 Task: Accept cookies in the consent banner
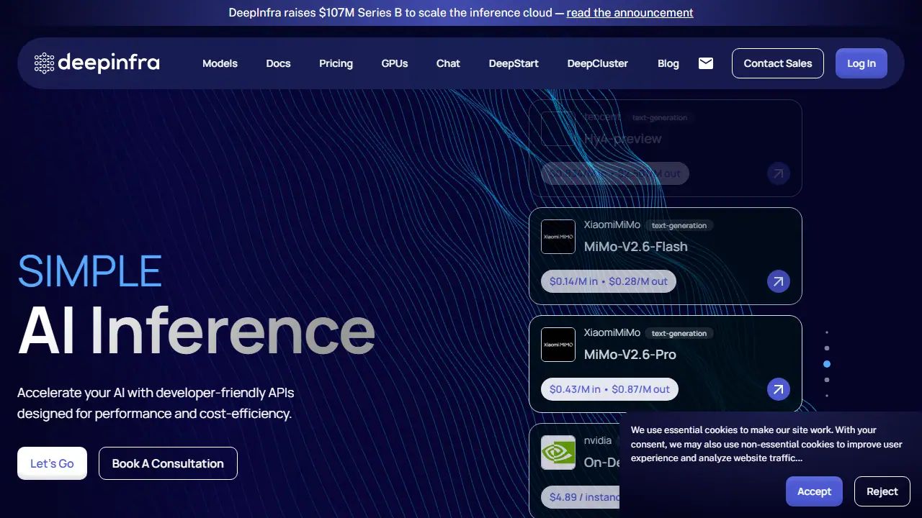(x=814, y=491)
